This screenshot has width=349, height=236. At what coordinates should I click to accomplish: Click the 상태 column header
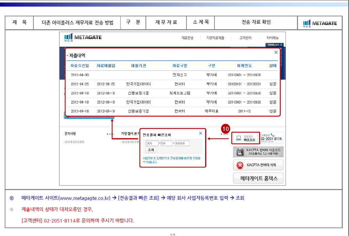click(x=273, y=66)
